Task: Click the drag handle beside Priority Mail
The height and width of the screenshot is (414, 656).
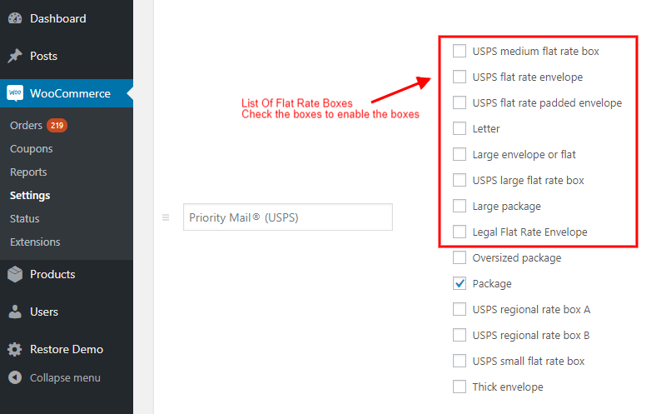Action: pyautogui.click(x=166, y=217)
